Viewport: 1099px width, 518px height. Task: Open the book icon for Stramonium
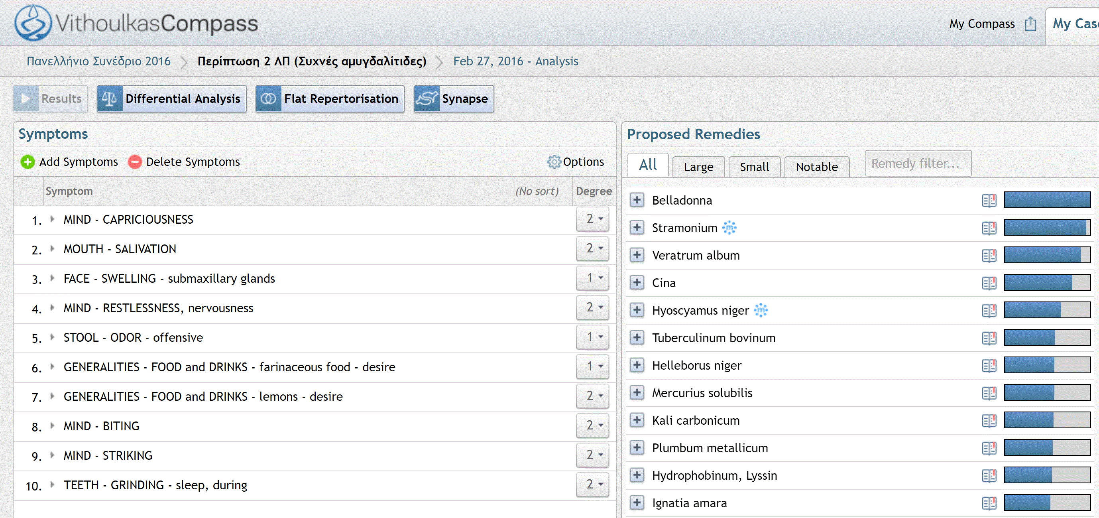989,228
